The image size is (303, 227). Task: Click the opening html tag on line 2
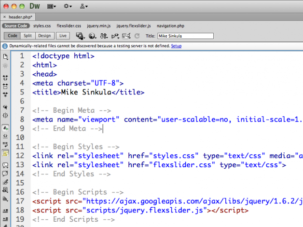point(45,65)
